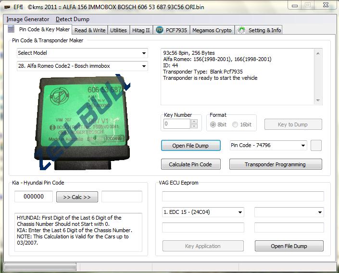
Task: Click the 'ID: 44' info line
Action: (171, 65)
